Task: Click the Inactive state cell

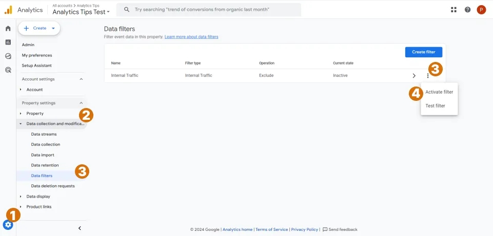Action: click(340, 76)
